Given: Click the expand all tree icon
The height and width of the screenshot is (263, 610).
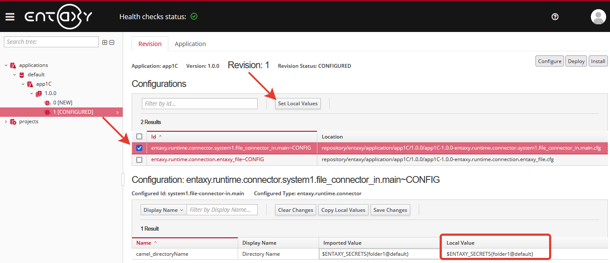Looking at the screenshot, I should click(x=105, y=42).
